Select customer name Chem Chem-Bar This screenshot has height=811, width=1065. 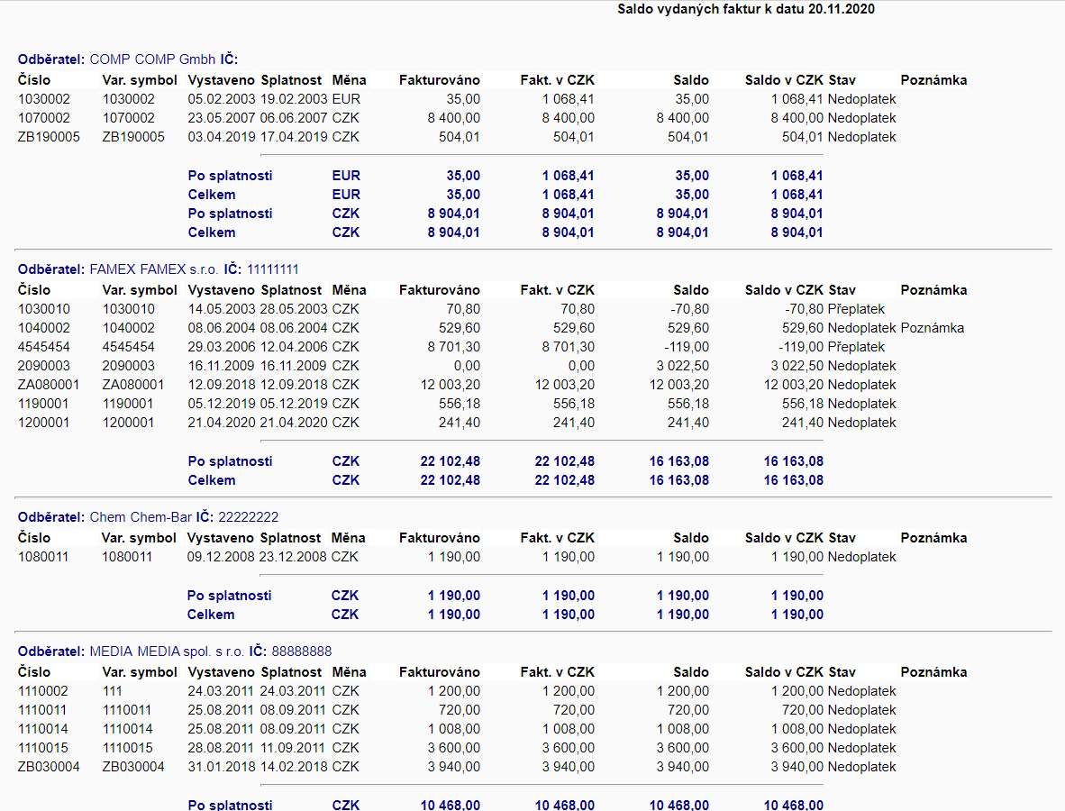point(141,517)
